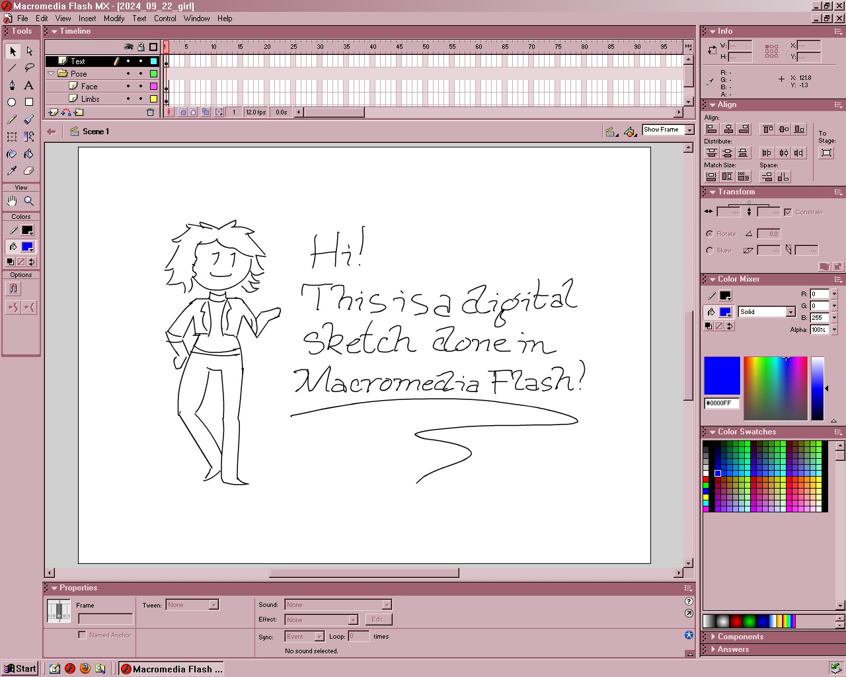
Task: Enable the Named Anchor checkbox
Action: tap(82, 635)
